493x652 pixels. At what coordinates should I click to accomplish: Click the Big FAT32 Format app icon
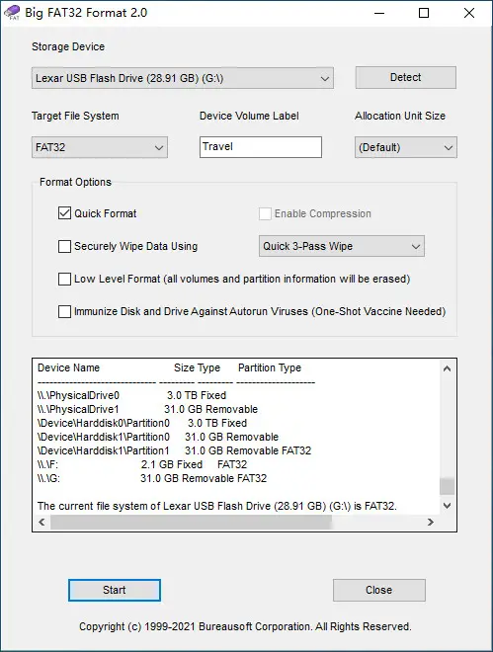coord(12,13)
